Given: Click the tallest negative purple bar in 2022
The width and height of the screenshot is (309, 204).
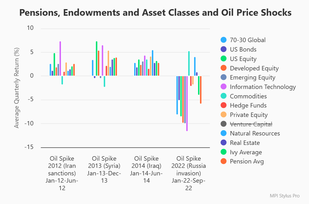Looking at the screenshot, I should click(187, 104).
